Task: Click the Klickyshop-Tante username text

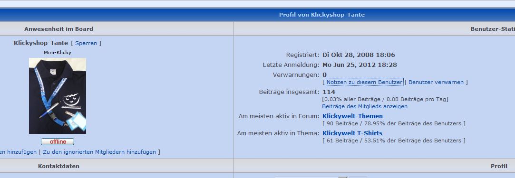Action: (x=41, y=43)
